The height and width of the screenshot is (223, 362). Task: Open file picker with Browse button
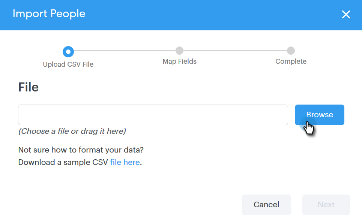[x=320, y=115]
